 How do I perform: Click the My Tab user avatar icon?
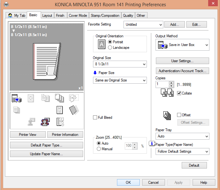10,16
